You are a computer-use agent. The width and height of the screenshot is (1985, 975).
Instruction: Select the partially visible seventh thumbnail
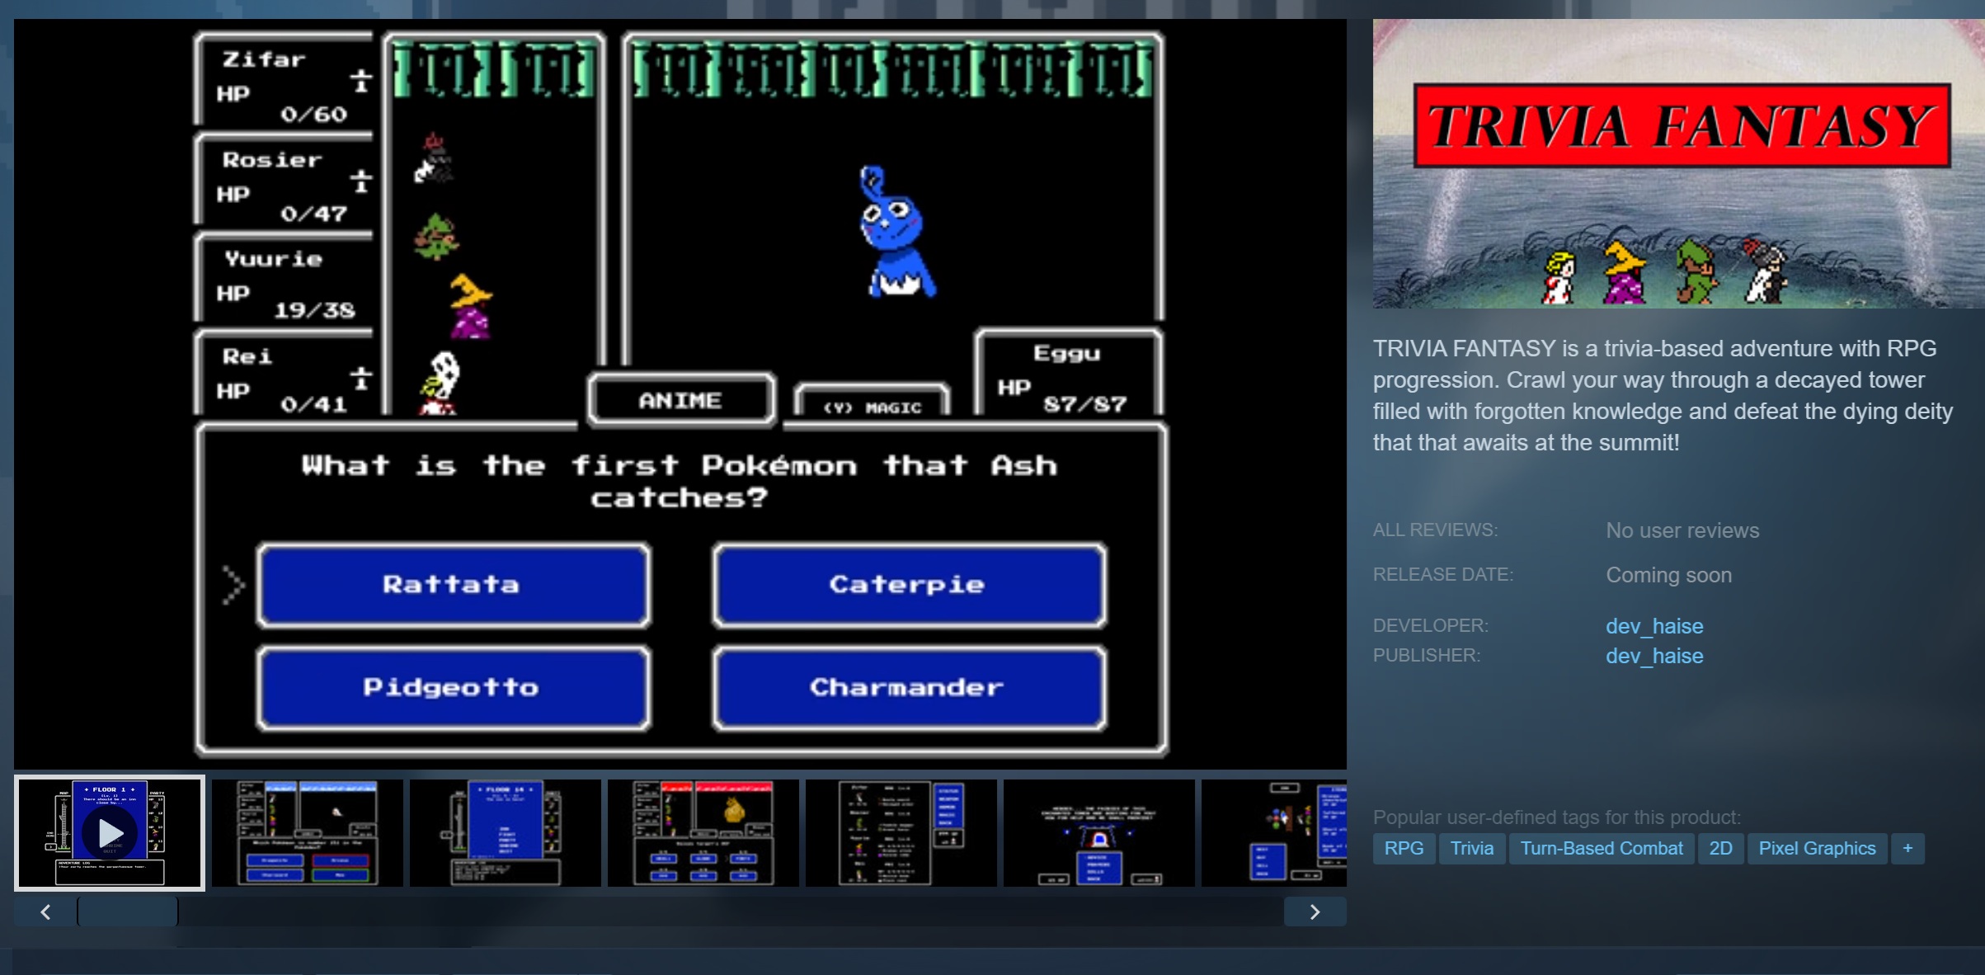1274,833
